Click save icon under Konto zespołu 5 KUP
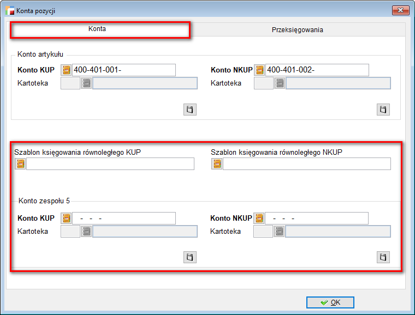This screenshot has height=315, width=415. pyautogui.click(x=189, y=257)
